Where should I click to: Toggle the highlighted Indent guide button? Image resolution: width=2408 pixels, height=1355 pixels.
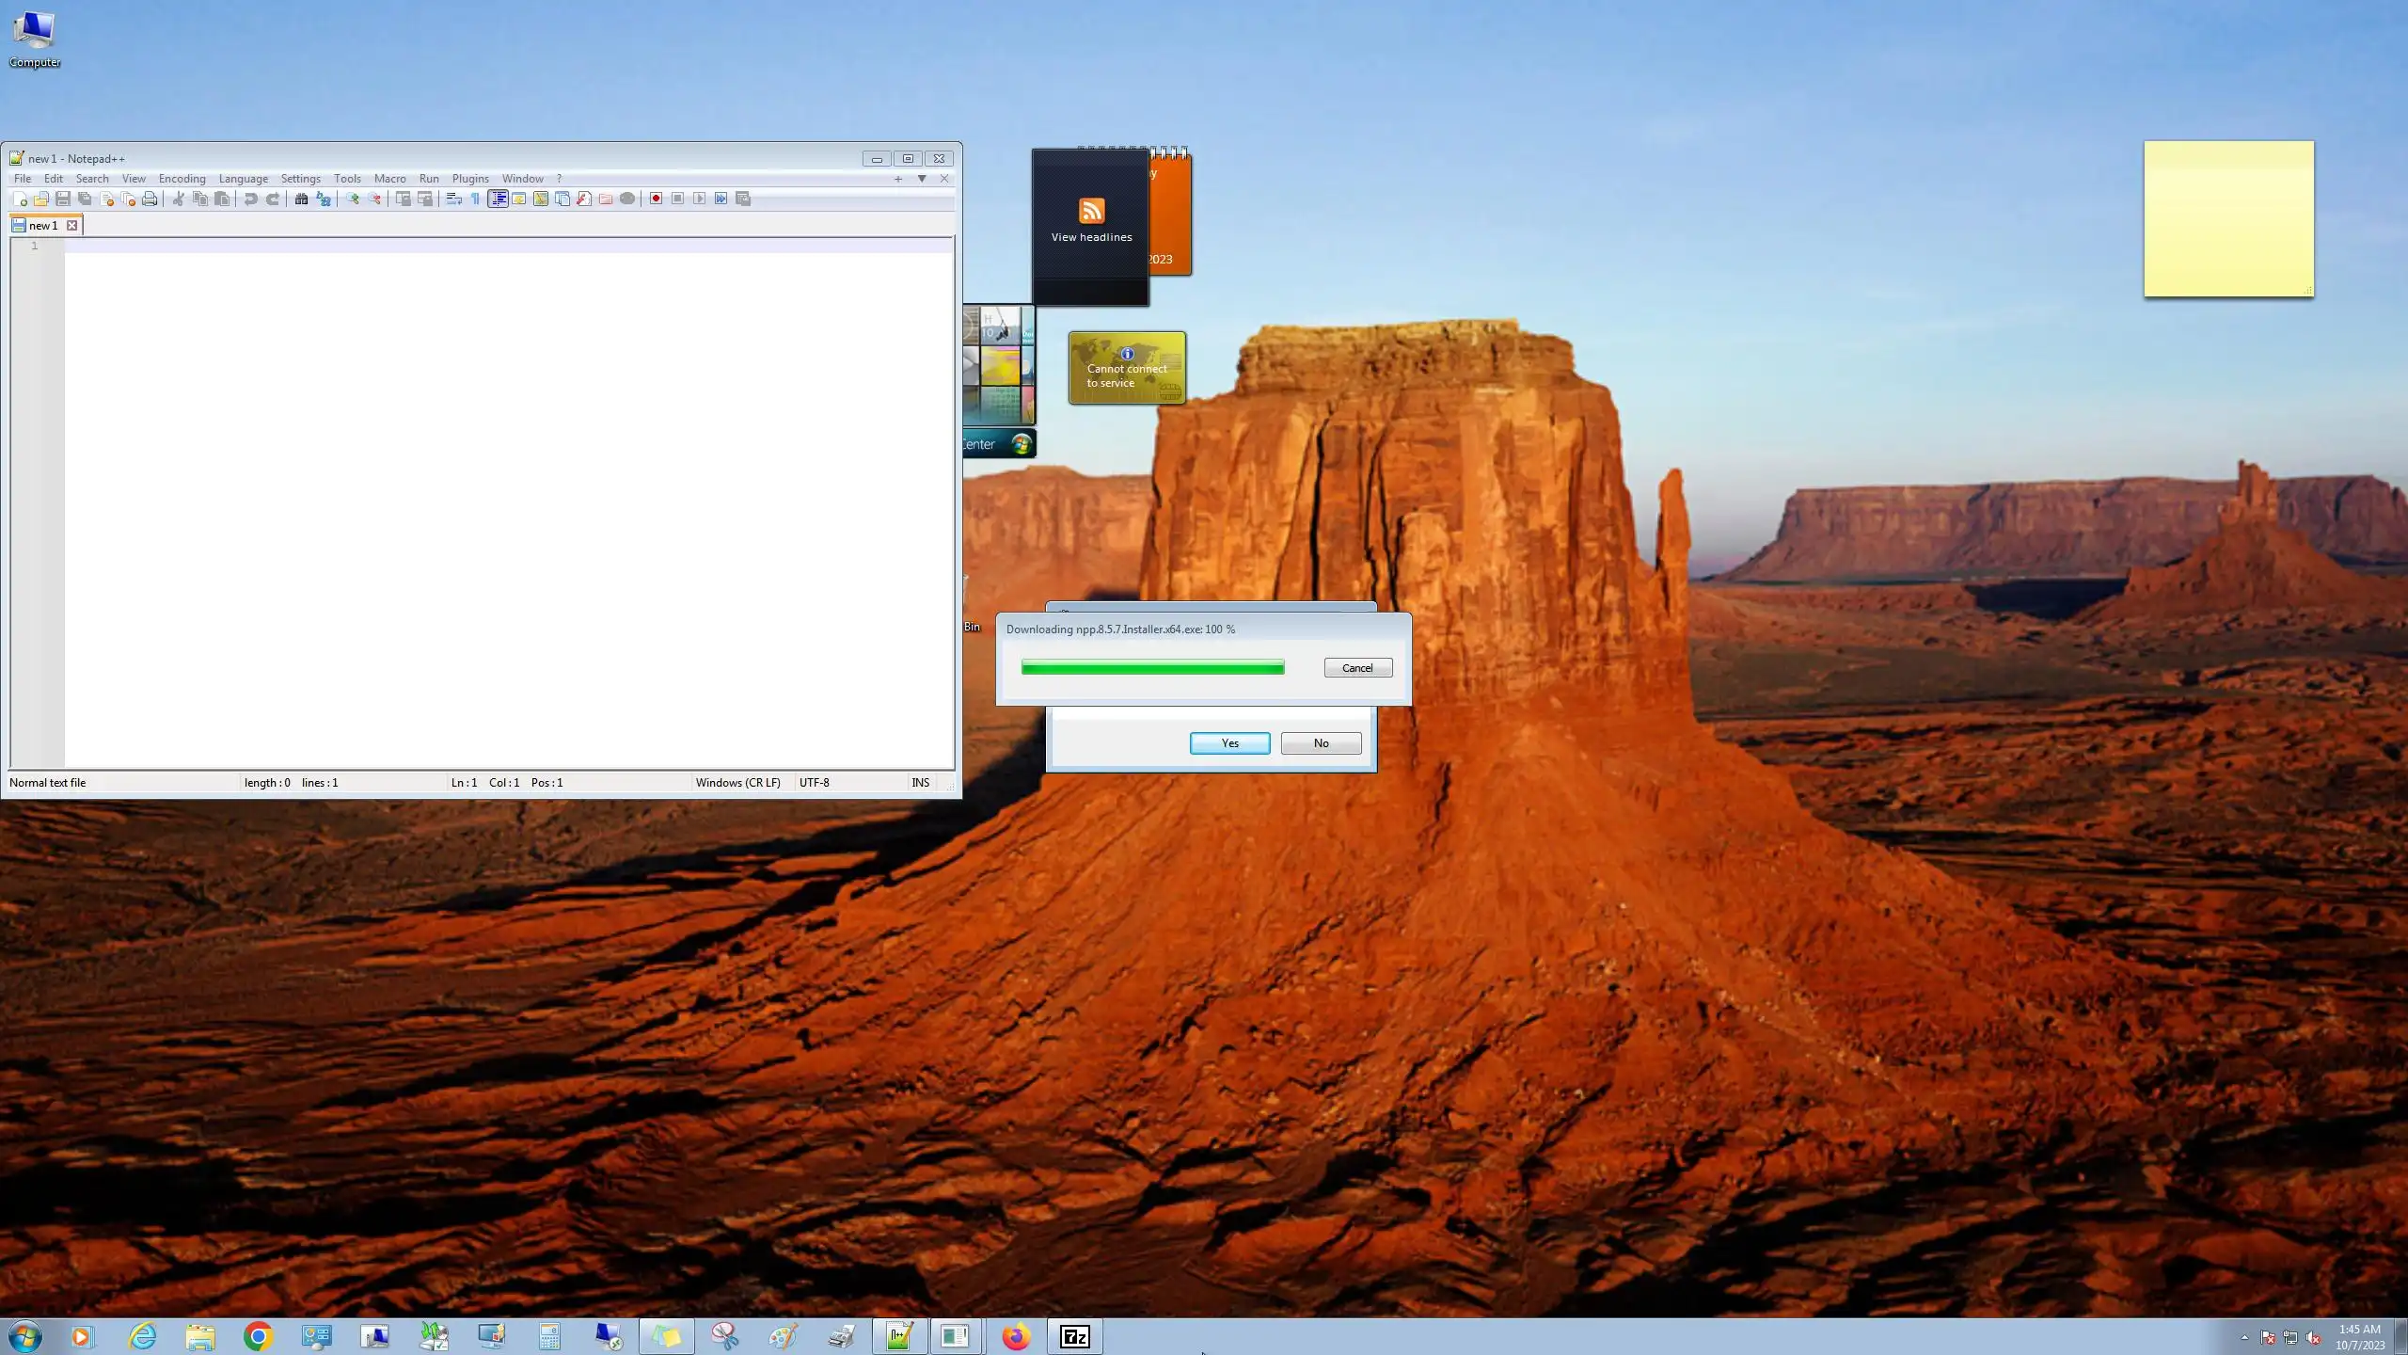click(x=498, y=199)
